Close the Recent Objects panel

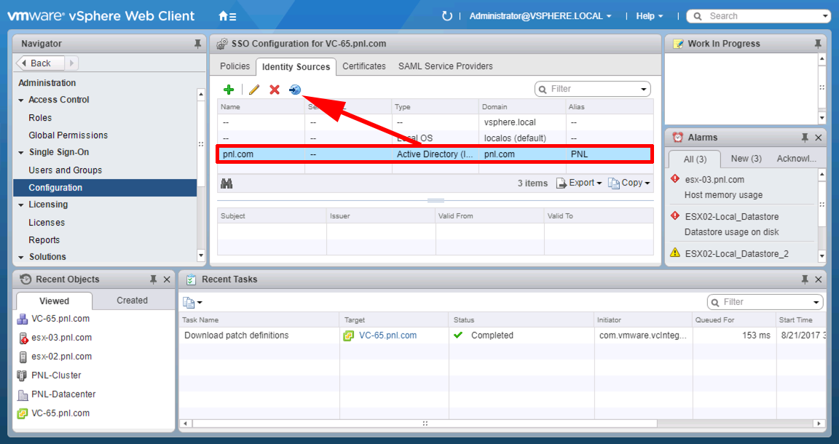coord(167,280)
